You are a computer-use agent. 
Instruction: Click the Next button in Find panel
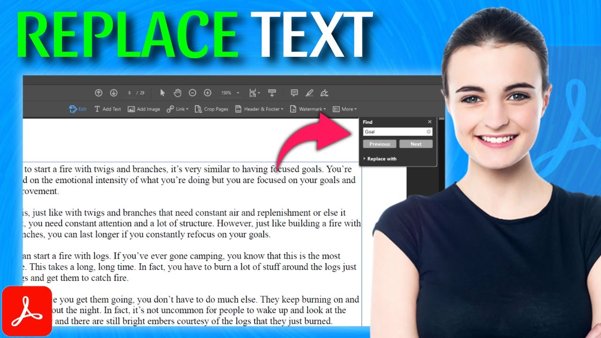[416, 144]
